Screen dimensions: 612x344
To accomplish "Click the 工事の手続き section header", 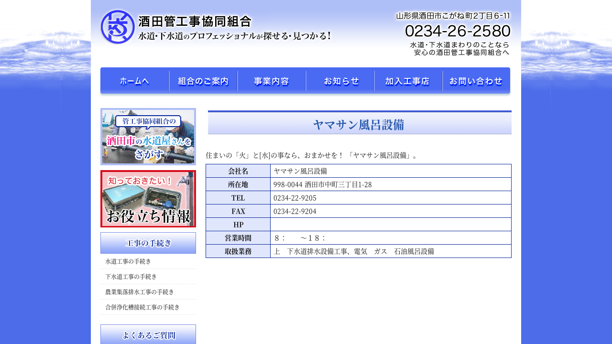I will [x=148, y=243].
